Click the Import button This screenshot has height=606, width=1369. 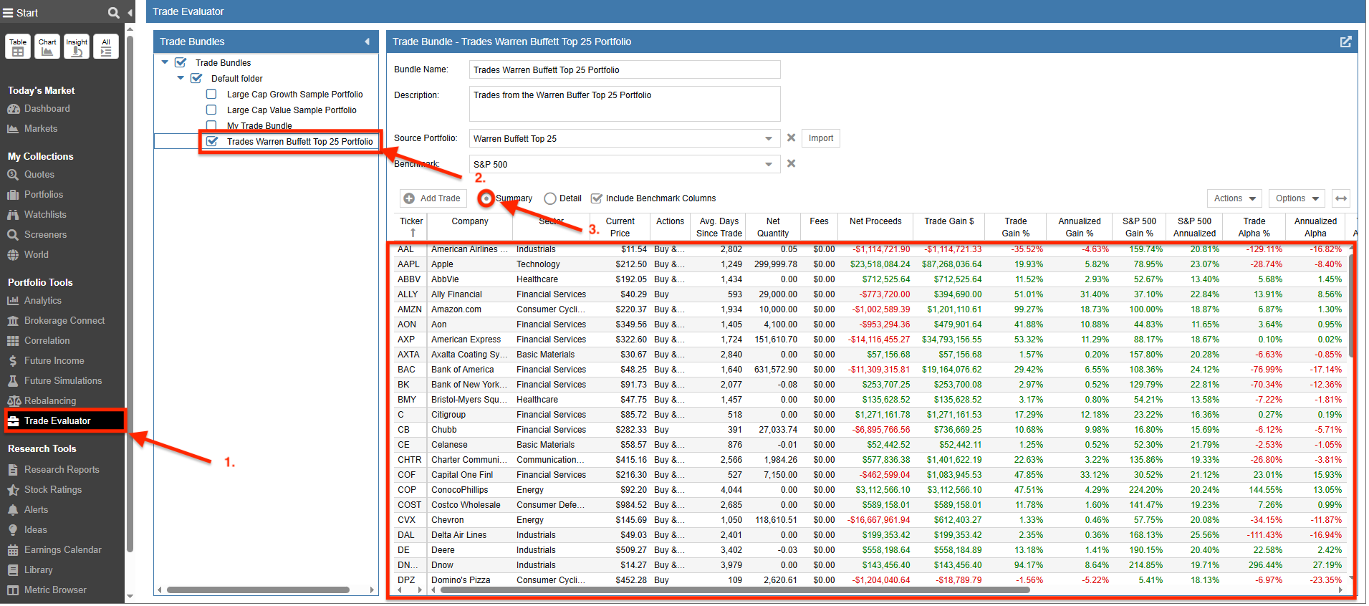(x=821, y=138)
